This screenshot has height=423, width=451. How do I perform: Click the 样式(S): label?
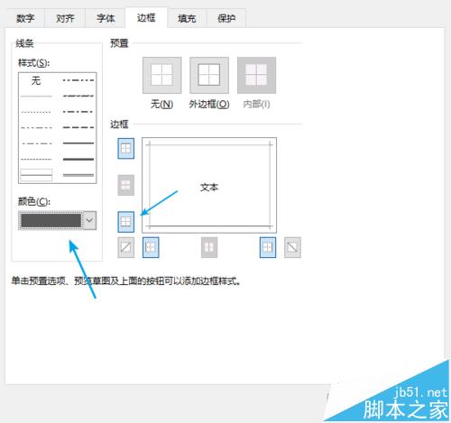coord(33,63)
